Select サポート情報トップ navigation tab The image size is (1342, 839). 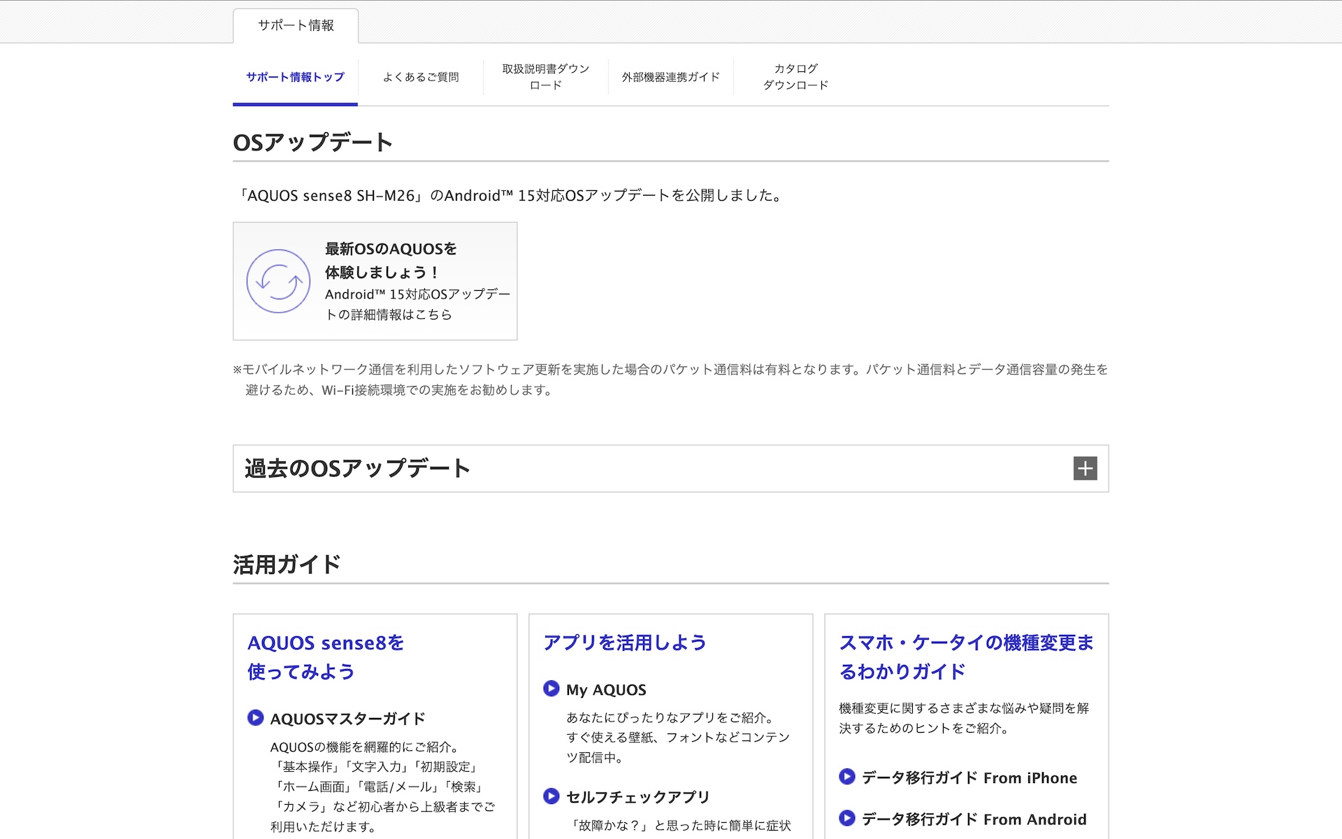coord(295,77)
